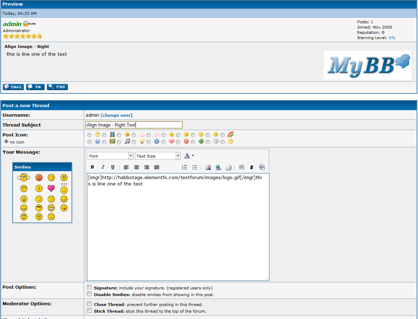Center-align text using the toolbar
The width and height of the screenshot is (418, 319).
(x=137, y=167)
